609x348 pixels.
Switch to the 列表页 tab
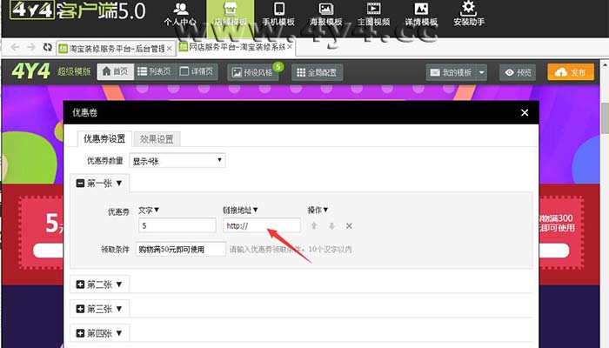tap(154, 72)
